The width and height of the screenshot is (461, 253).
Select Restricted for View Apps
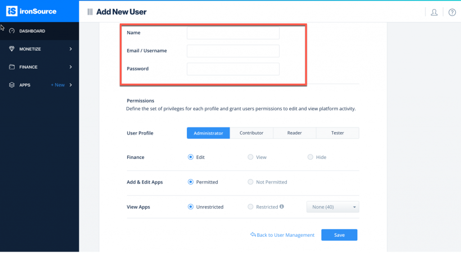tap(250, 207)
